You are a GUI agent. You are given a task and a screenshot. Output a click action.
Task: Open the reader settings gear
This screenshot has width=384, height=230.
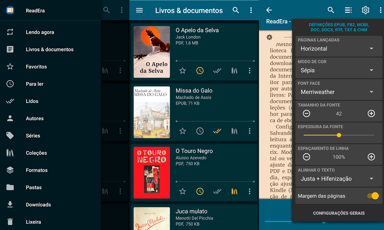pos(365,10)
